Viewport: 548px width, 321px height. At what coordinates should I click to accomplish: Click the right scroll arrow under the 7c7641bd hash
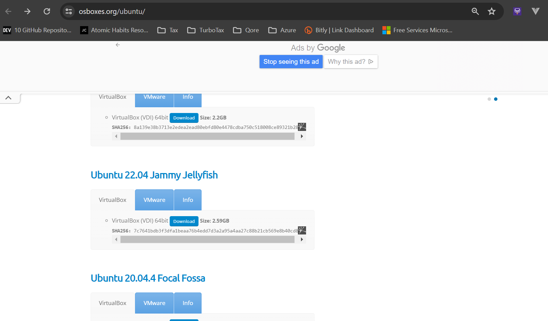[x=302, y=240]
